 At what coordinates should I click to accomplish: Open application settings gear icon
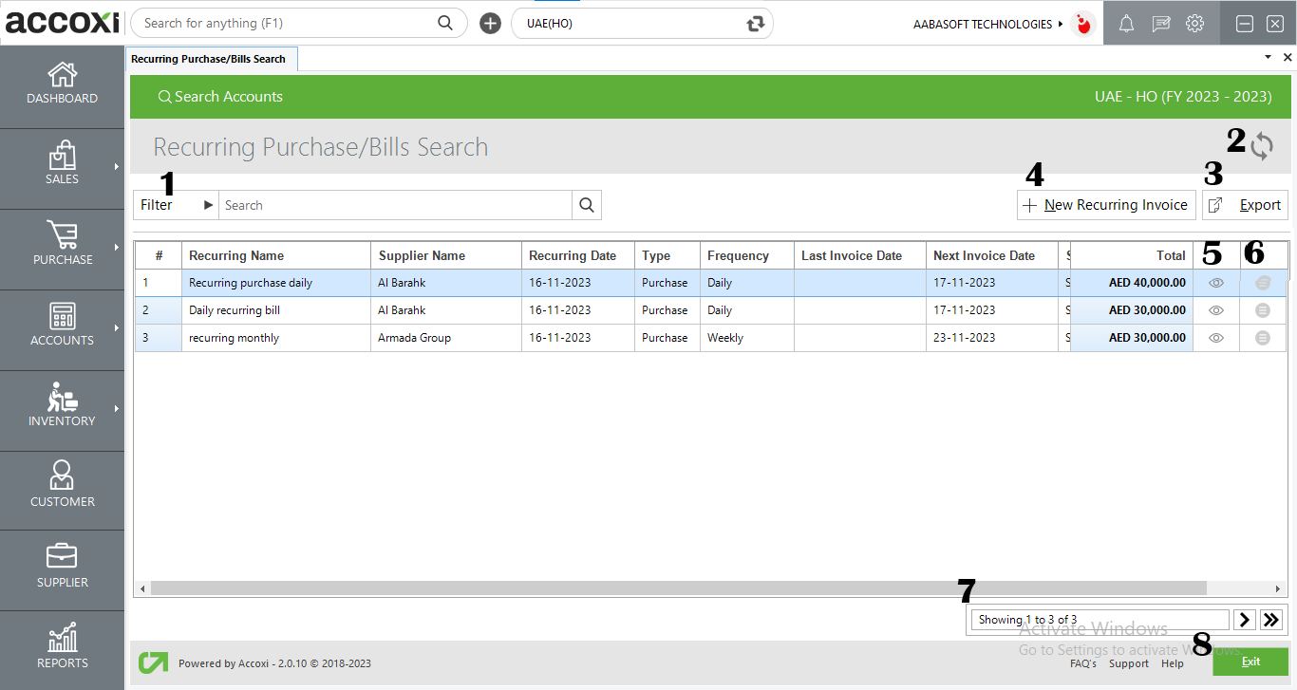coord(1194,23)
